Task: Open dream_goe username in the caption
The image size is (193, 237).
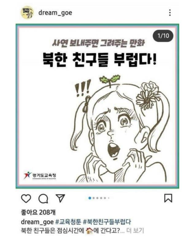Action: pos(37,222)
